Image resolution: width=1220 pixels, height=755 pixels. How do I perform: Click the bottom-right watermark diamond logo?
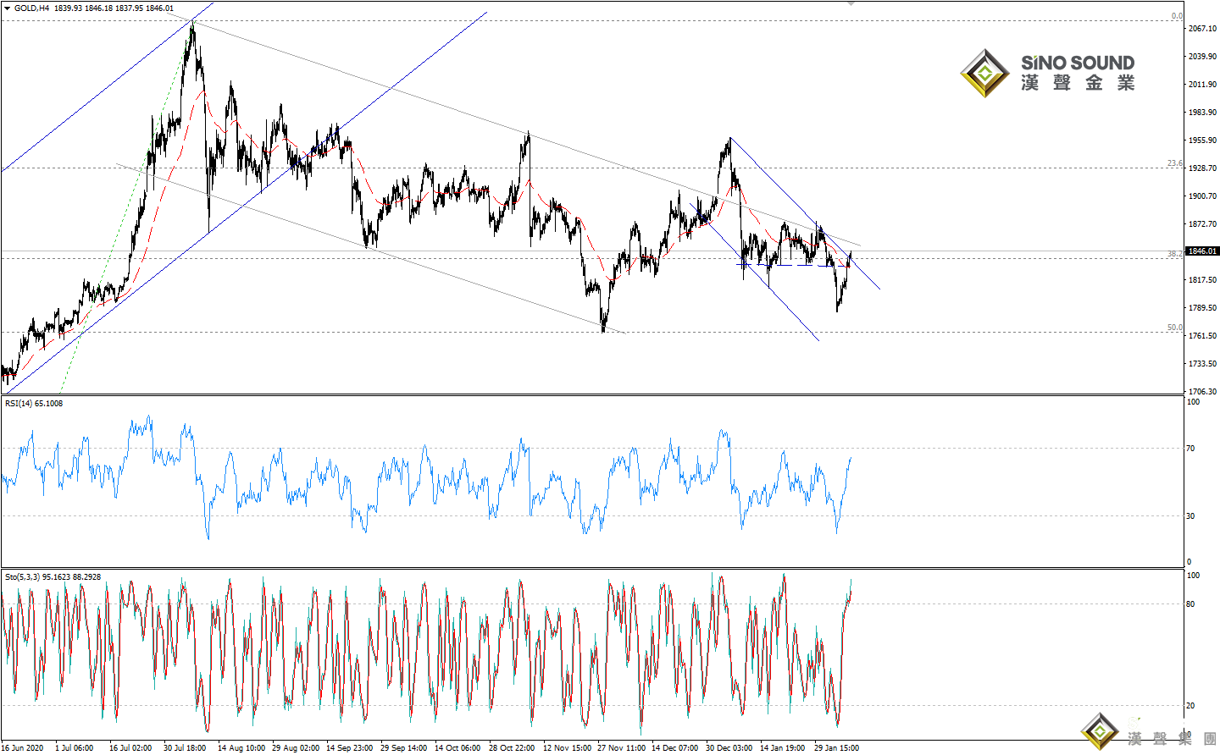tap(1100, 730)
